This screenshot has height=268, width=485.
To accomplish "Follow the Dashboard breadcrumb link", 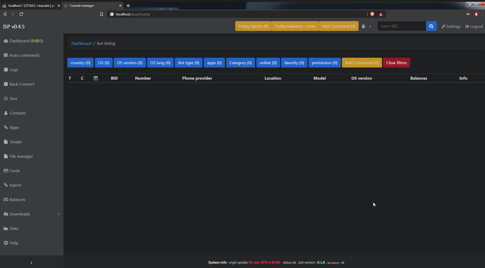I will (81, 44).
